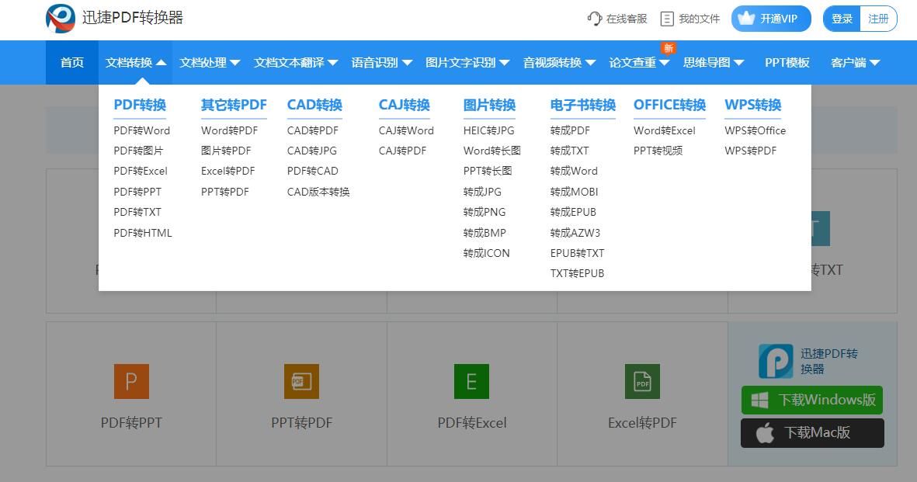This screenshot has height=482, width=917.
Task: Pick 转成BMP menu entry
Action: (485, 233)
